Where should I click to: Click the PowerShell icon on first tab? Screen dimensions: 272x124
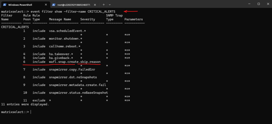click(x=5, y=5)
